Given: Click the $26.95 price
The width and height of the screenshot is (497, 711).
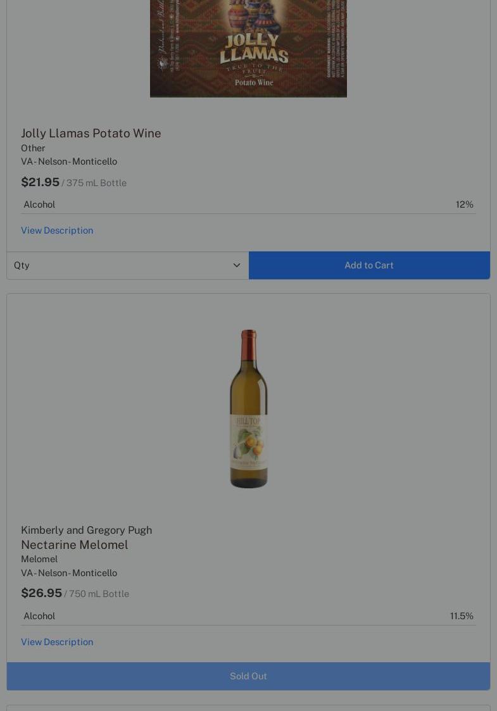Looking at the screenshot, I should (41, 593).
